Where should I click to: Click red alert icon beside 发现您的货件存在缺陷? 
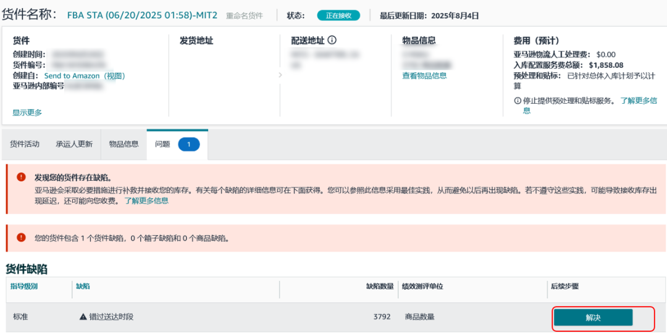(22, 177)
